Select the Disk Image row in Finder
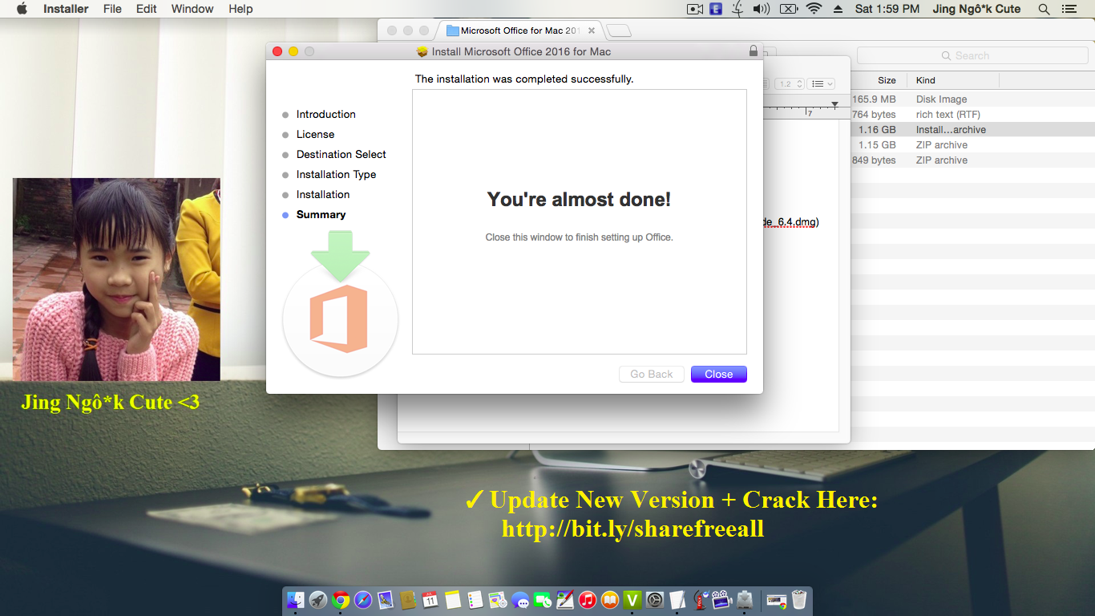 972,99
